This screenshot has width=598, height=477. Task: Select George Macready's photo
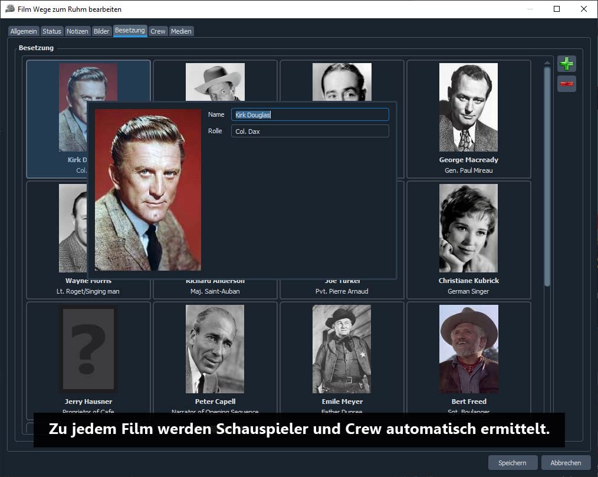point(468,107)
